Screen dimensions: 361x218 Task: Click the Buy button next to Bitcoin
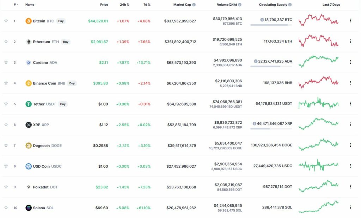click(x=61, y=21)
